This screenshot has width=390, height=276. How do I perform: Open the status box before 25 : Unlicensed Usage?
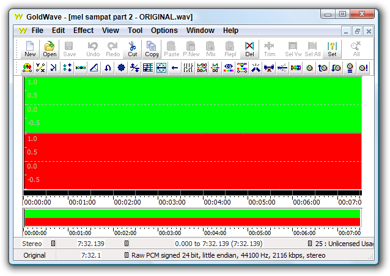tap(310, 243)
